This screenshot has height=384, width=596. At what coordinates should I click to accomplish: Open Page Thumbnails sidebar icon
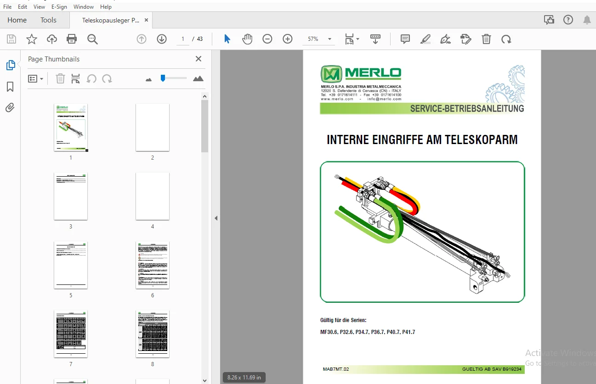[x=10, y=65]
